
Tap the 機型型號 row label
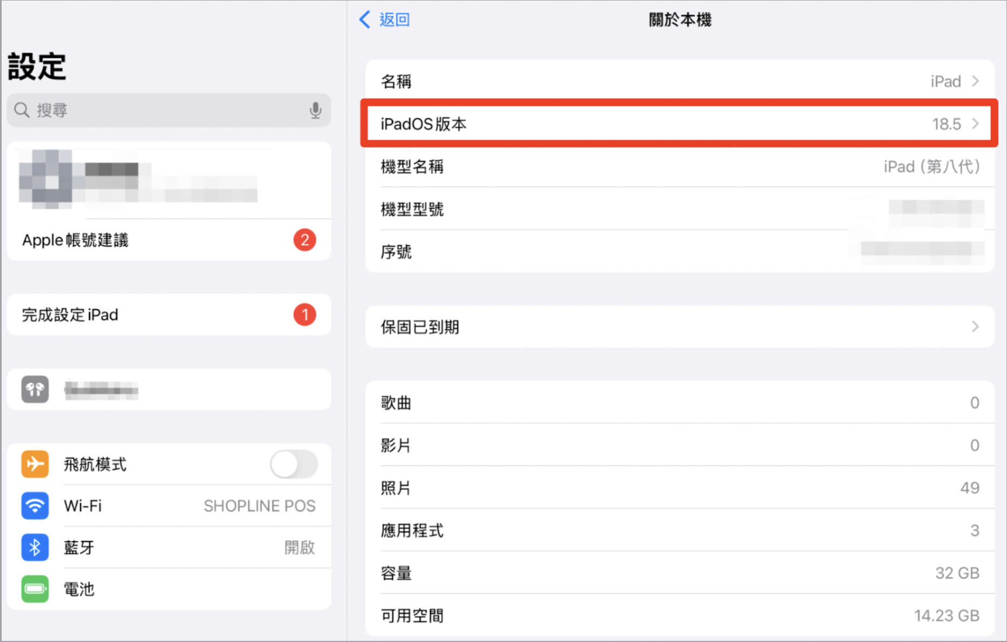(x=412, y=209)
